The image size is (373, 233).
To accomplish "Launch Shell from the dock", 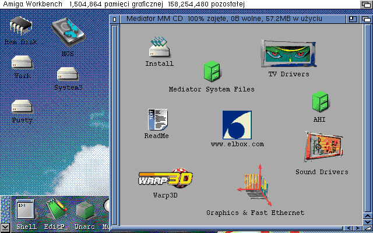I will pyautogui.click(x=26, y=210).
